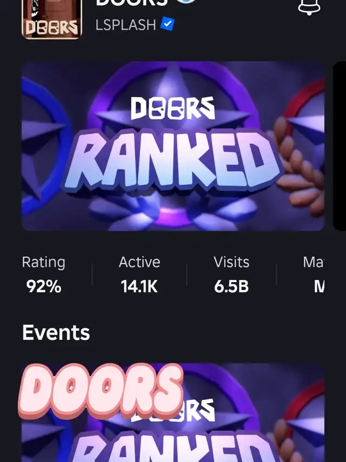The width and height of the screenshot is (346, 462).
Task: Open the DOORS game icon thumbnail
Action: (51, 19)
